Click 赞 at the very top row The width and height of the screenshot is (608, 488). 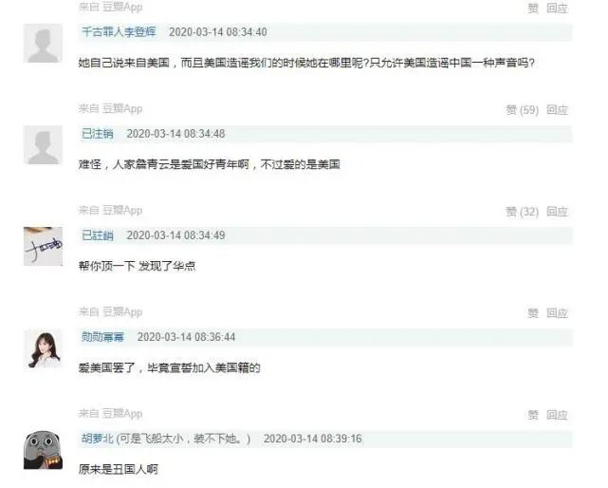pyautogui.click(x=533, y=8)
